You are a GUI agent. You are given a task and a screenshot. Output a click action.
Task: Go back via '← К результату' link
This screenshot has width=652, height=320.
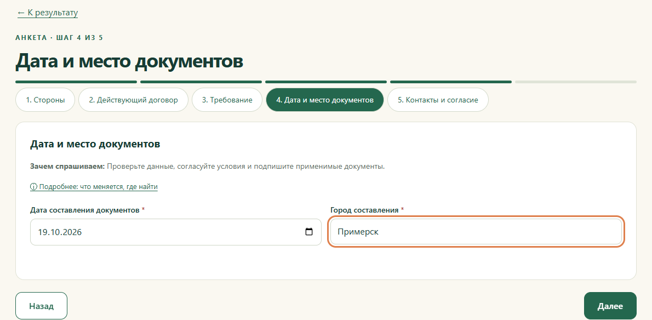tap(48, 13)
